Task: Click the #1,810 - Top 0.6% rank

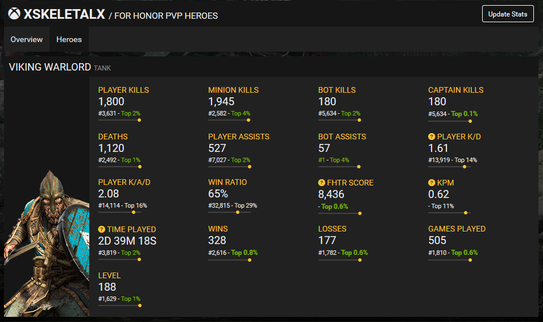Action: tap(453, 253)
